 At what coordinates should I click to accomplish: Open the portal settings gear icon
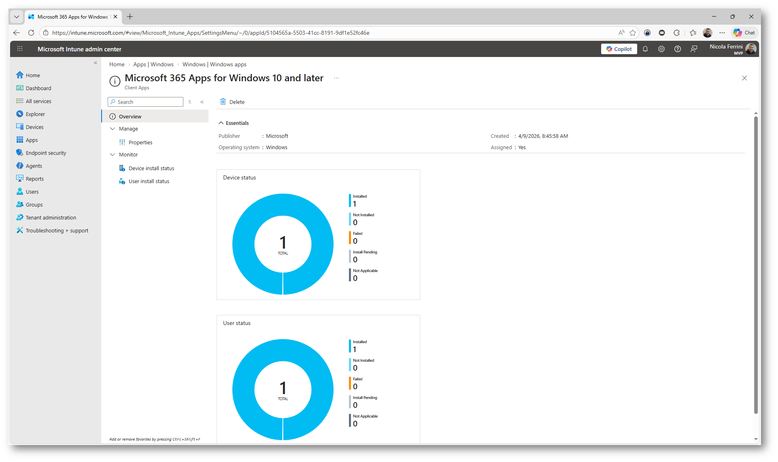coord(661,49)
